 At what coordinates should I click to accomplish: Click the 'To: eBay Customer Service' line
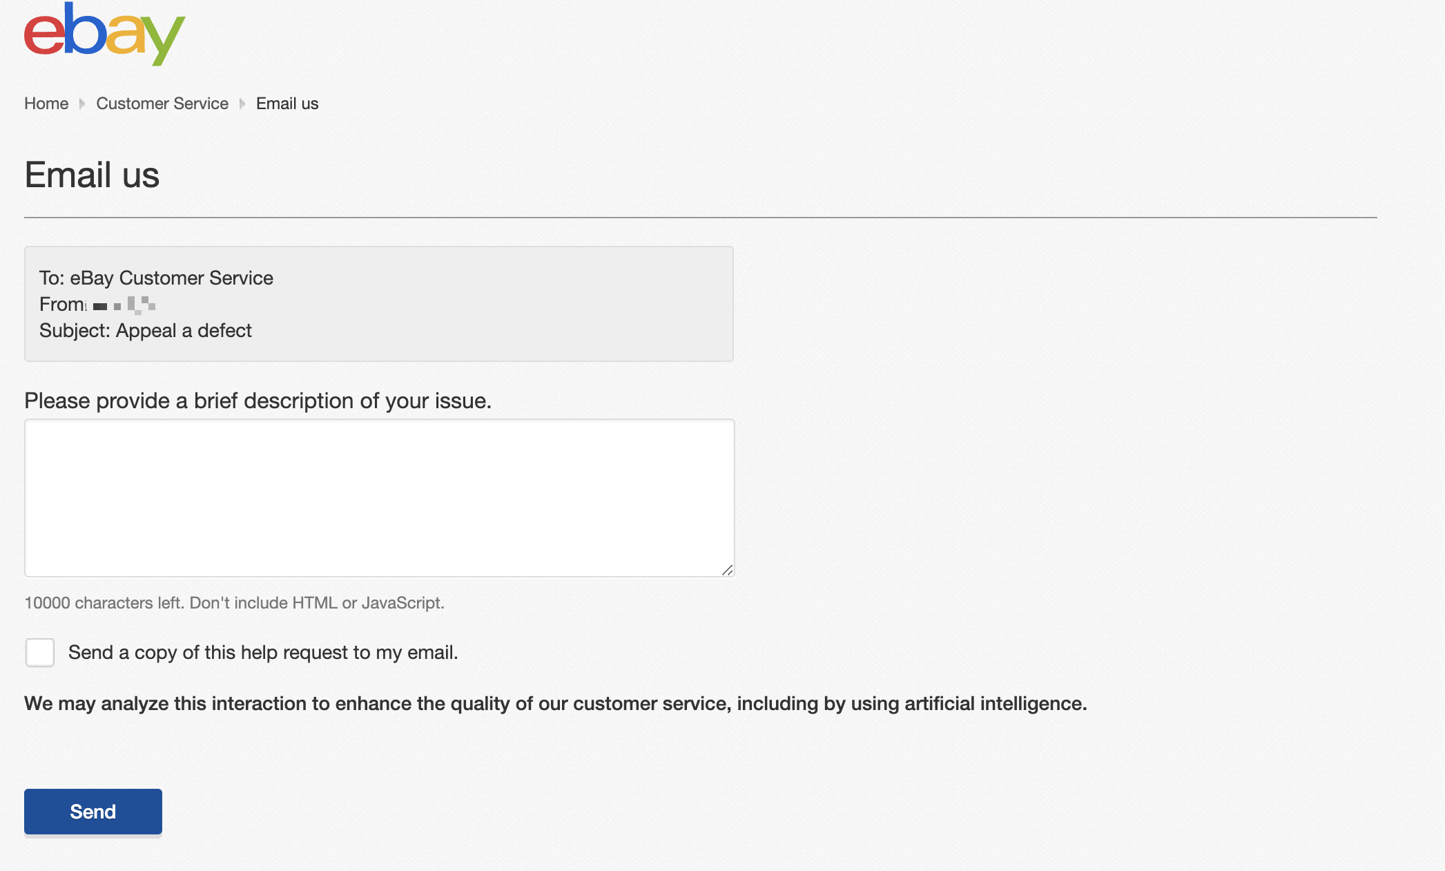[156, 278]
